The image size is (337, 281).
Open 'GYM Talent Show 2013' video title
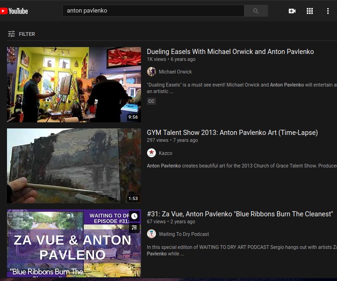coord(232,133)
